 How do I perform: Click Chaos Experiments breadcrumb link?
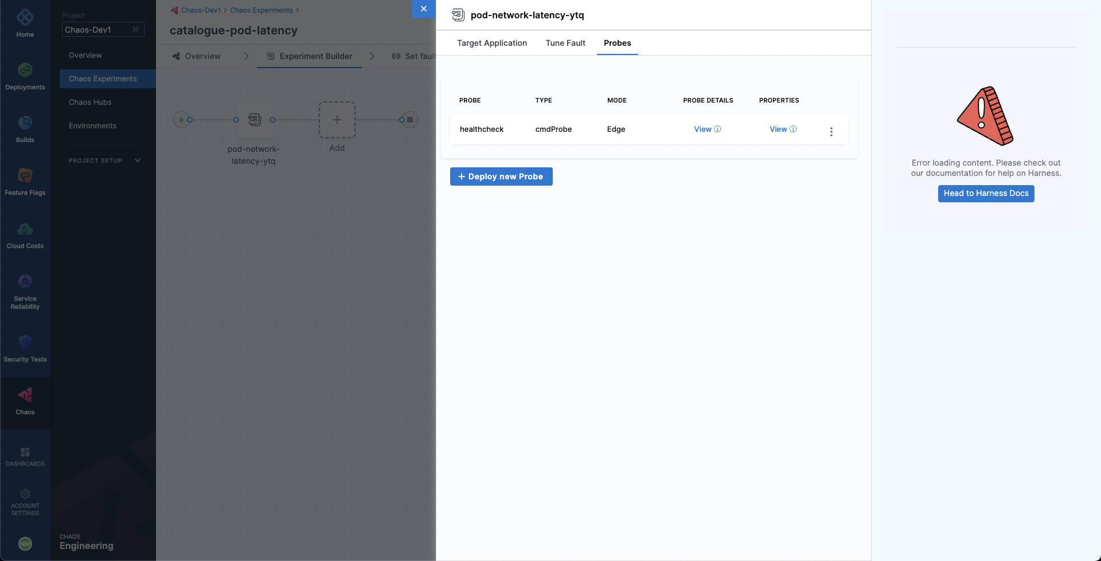[x=261, y=10]
